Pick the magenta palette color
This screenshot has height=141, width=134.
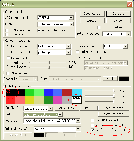(x=58, y=100)
